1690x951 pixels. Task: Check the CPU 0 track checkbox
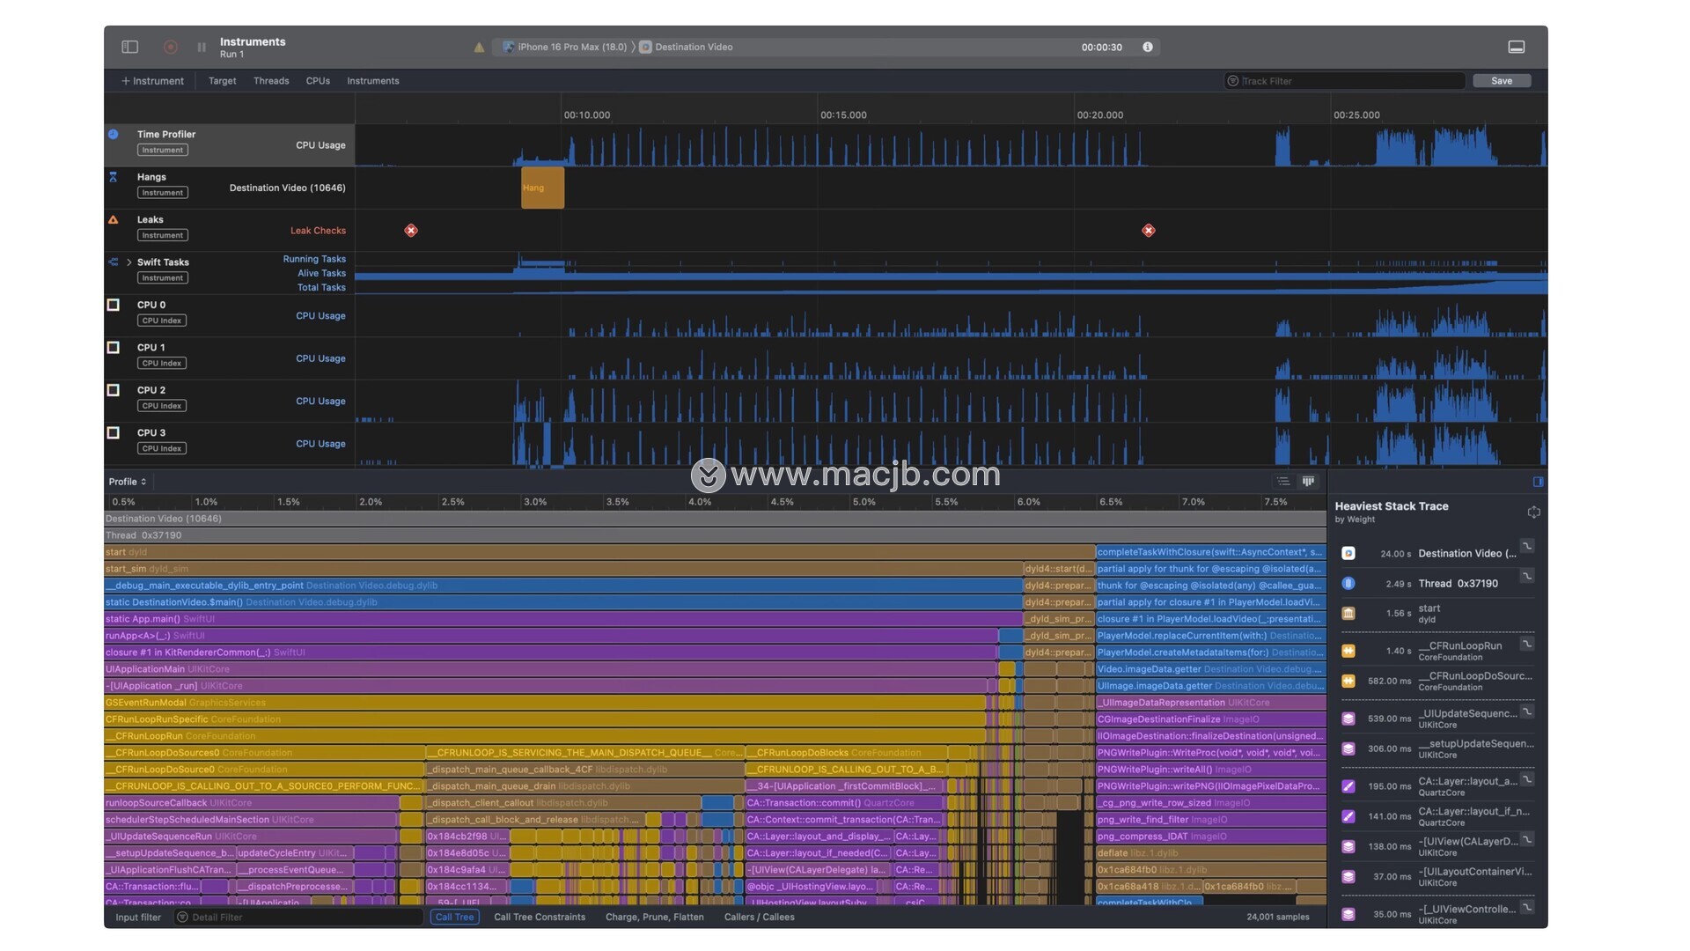114,306
